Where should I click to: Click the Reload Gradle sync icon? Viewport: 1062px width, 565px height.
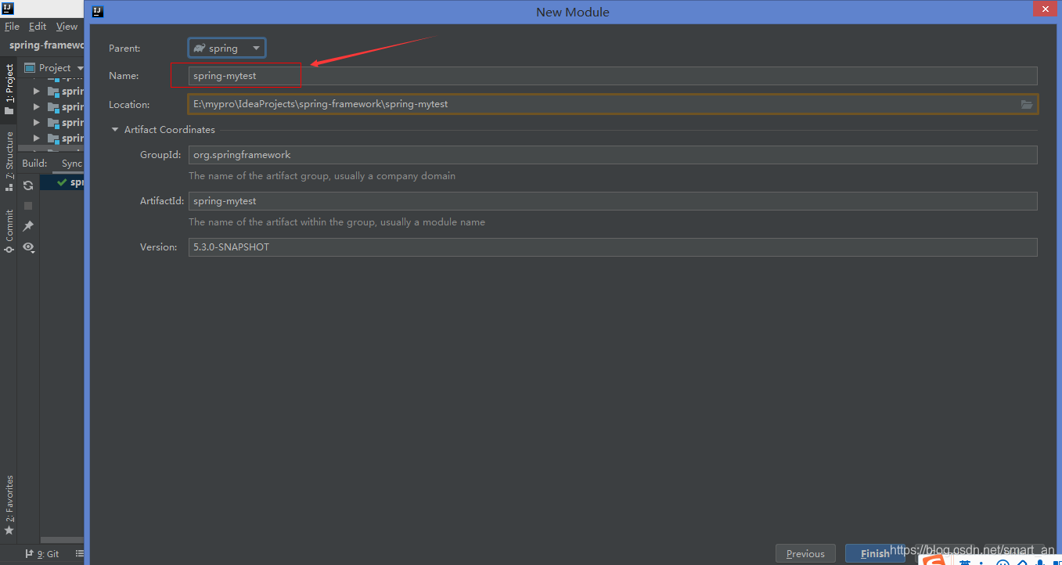(x=28, y=185)
